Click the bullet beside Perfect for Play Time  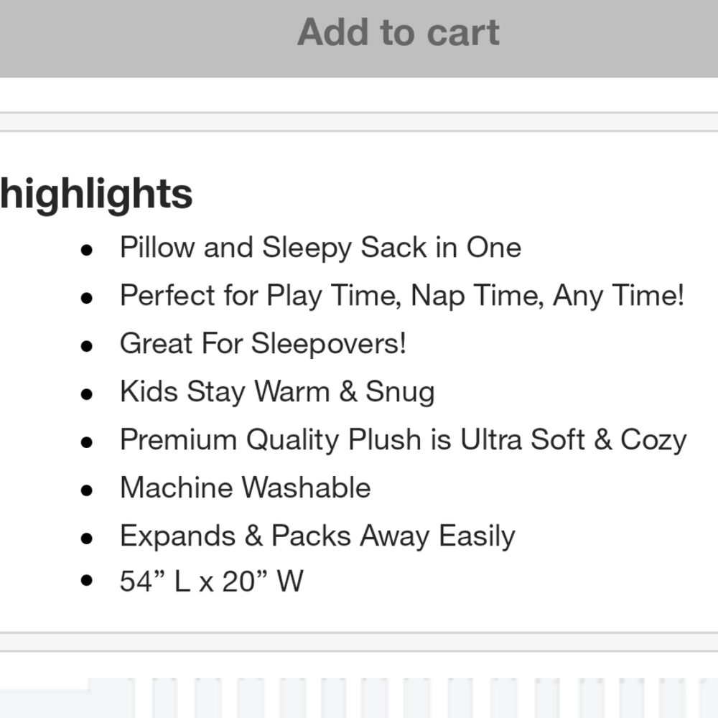[x=87, y=298]
